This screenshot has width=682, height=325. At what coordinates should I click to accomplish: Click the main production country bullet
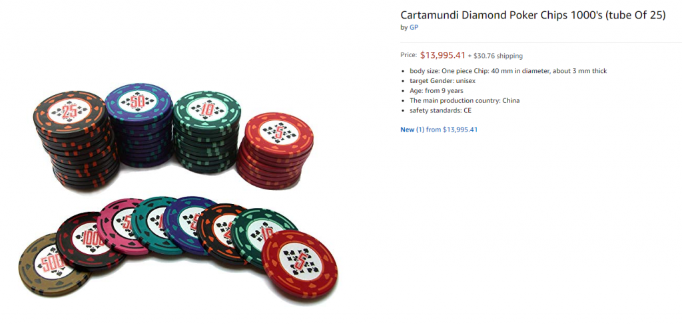coord(464,101)
